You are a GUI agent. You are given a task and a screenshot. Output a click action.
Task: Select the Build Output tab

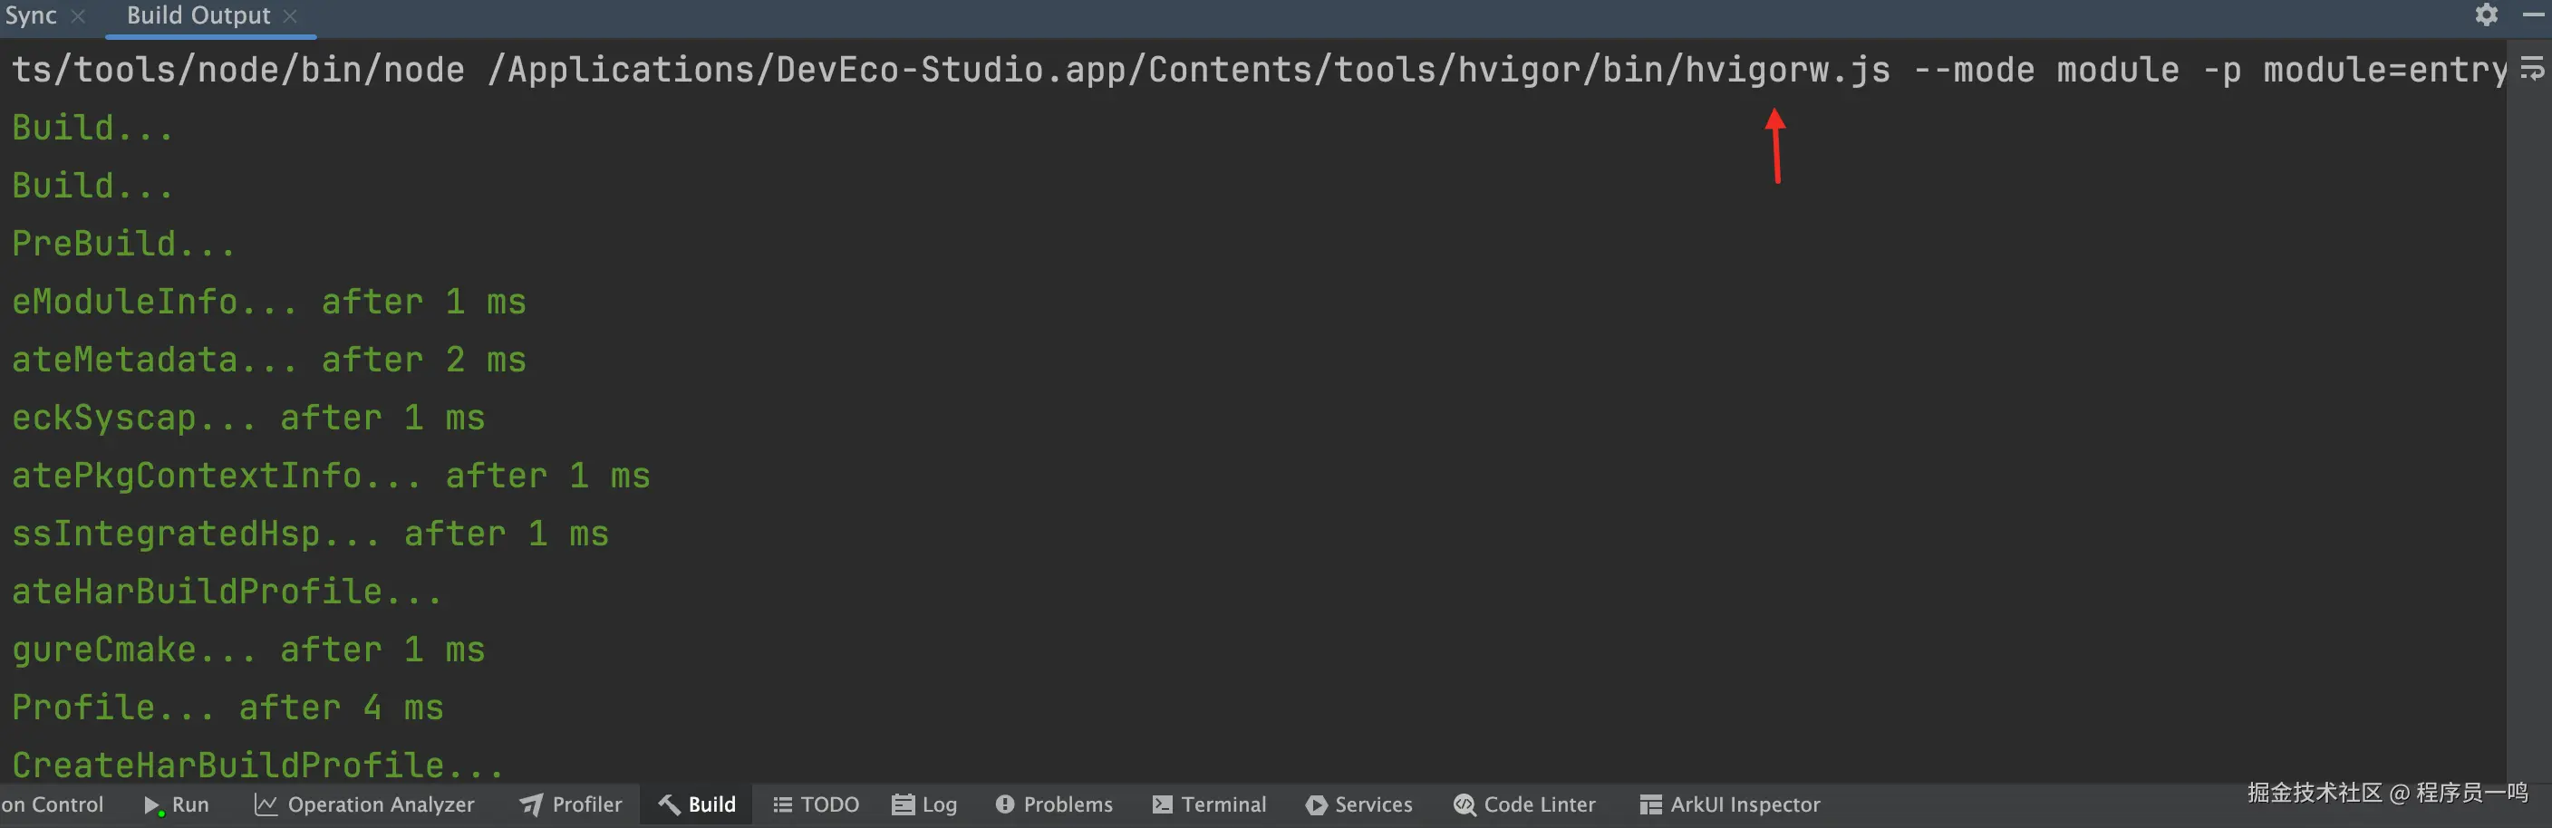click(198, 15)
